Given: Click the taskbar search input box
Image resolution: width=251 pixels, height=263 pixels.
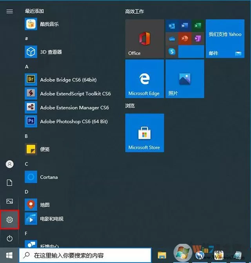Looking at the screenshot, I should point(85,255).
